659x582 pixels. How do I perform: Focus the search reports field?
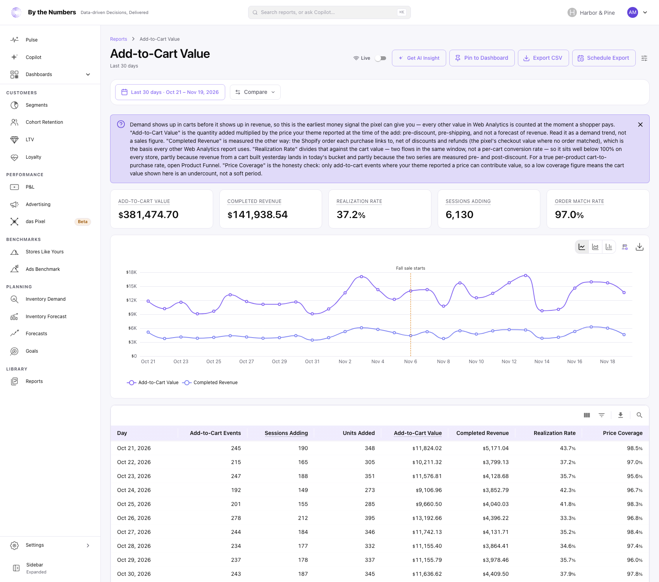pyautogui.click(x=329, y=12)
